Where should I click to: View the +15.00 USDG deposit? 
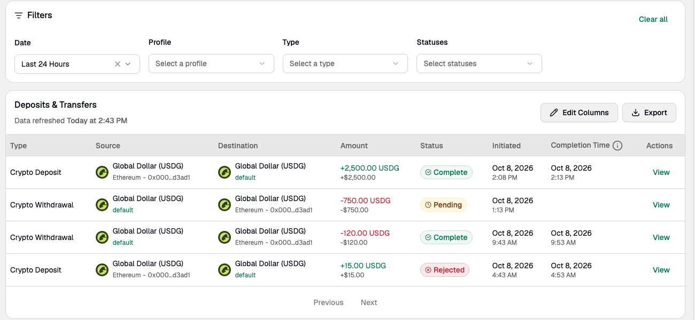[661, 270]
